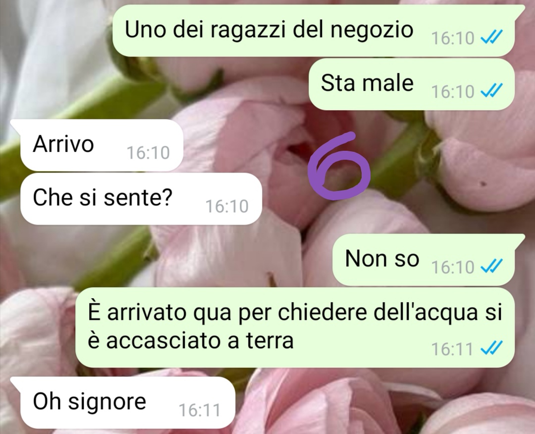
Task: Tap the read-receipt double check on "Sta male"
Action: point(491,91)
